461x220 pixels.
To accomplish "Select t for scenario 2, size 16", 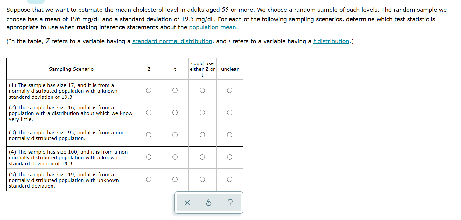I will click(x=175, y=113).
